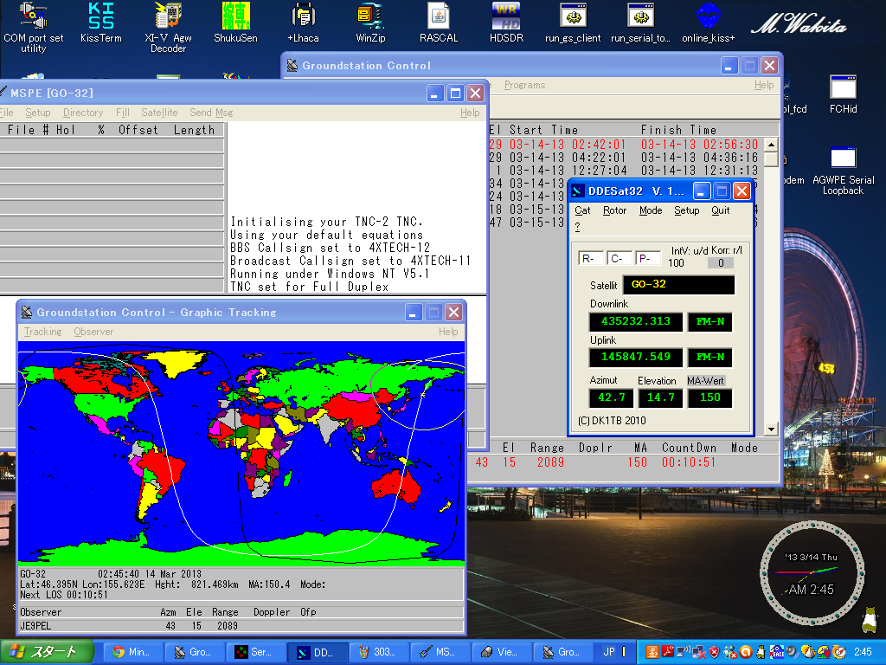The height and width of the screenshot is (665, 886).
Task: Select the run_gs_client desktop icon
Action: [x=573, y=23]
